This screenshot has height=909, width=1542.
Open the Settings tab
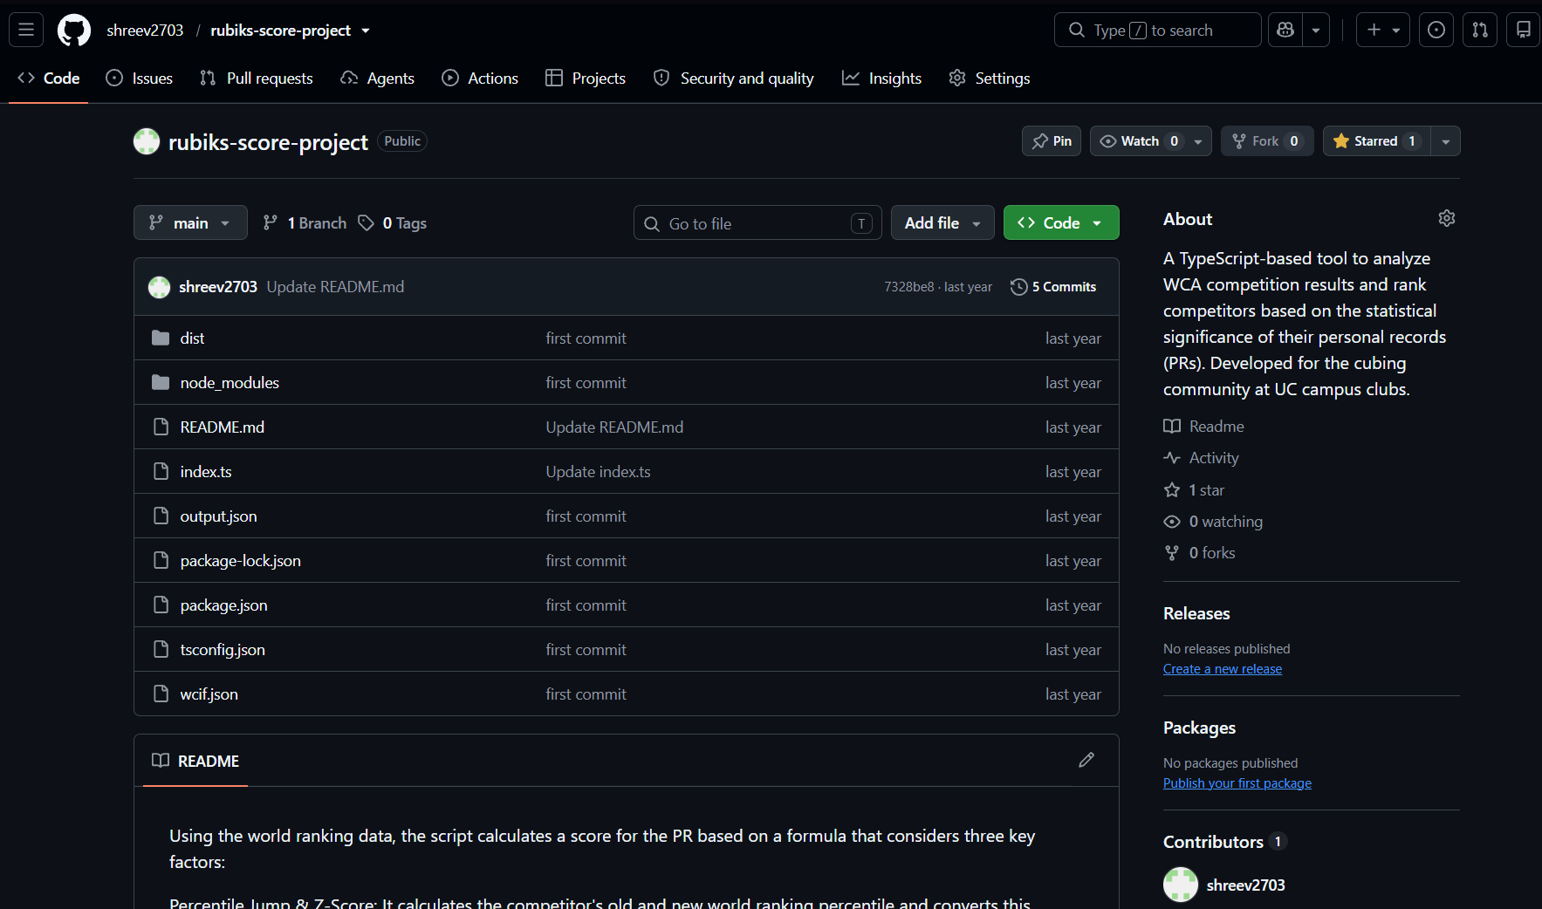pos(990,78)
